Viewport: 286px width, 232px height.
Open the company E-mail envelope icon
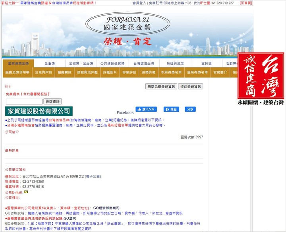coord(26,192)
